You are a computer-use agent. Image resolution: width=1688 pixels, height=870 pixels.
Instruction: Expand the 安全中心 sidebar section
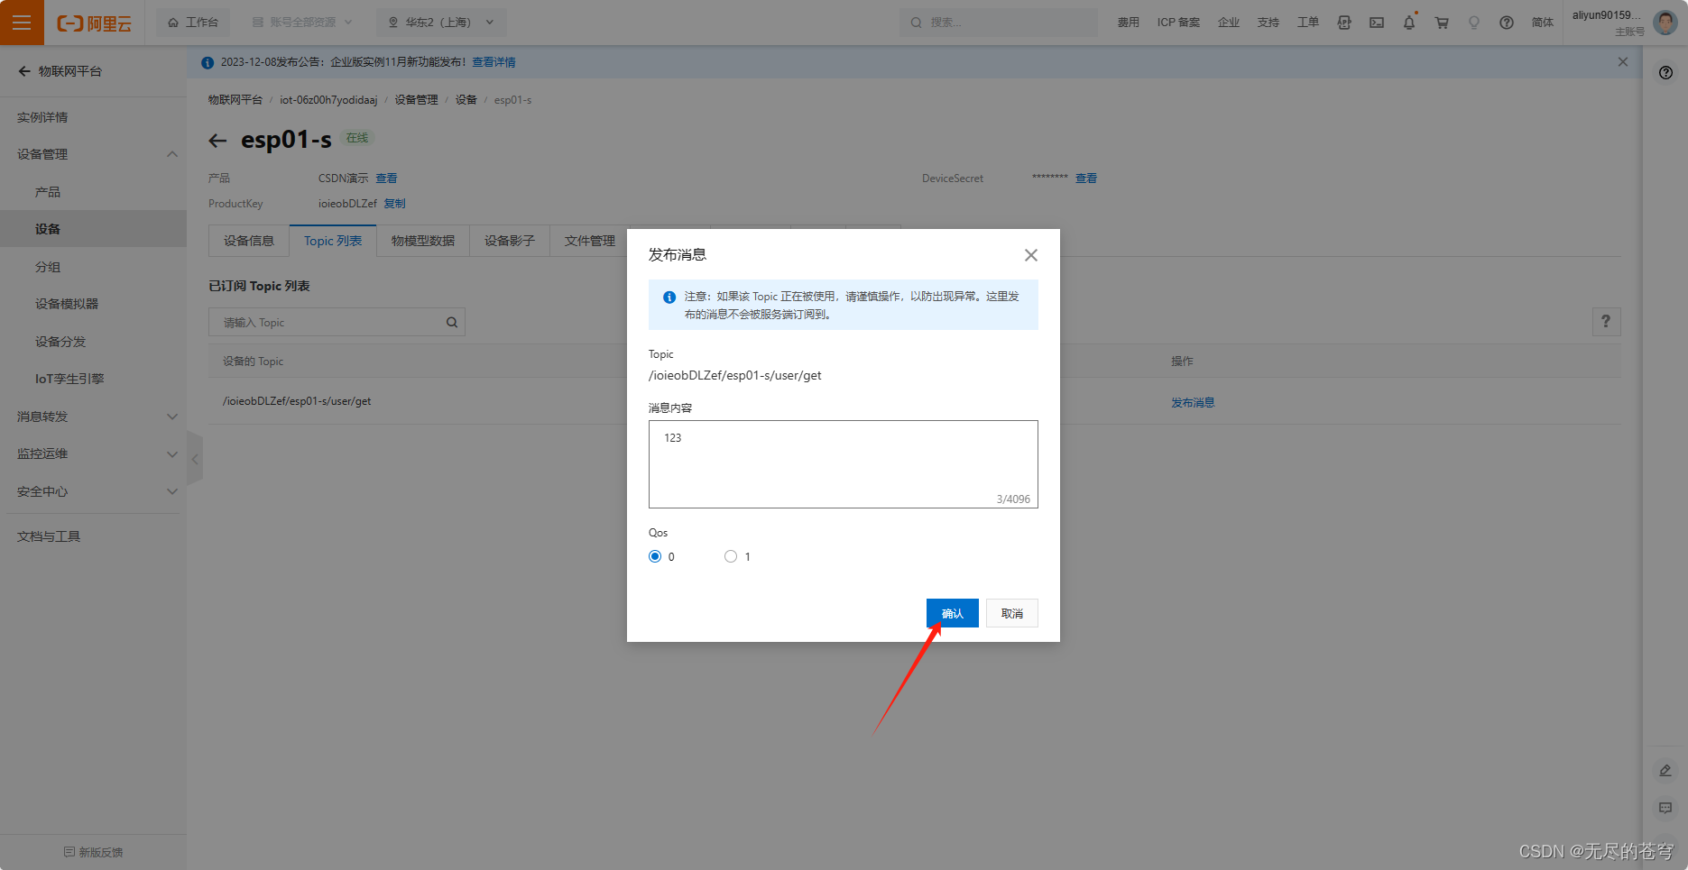[93, 491]
